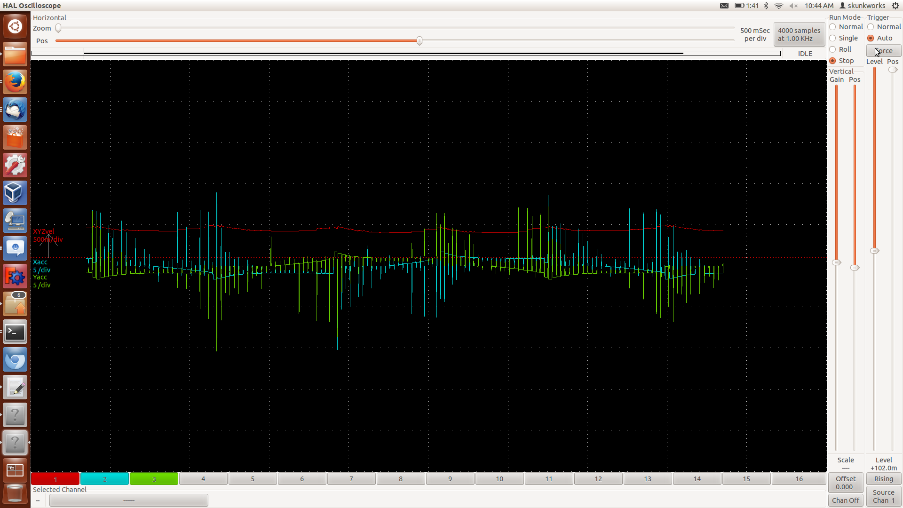Viewport: 903px width, 508px height.
Task: Enable channel 14
Action: 697,479
